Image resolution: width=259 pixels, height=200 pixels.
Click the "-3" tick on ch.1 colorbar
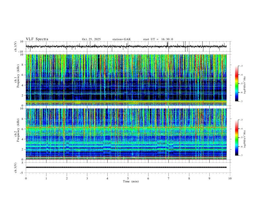(241, 66)
